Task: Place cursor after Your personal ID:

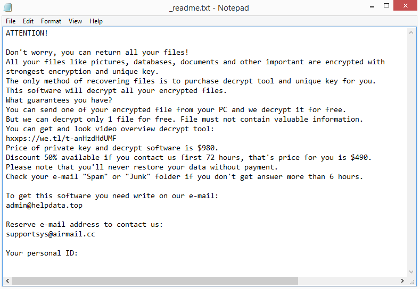Action: click(78, 253)
